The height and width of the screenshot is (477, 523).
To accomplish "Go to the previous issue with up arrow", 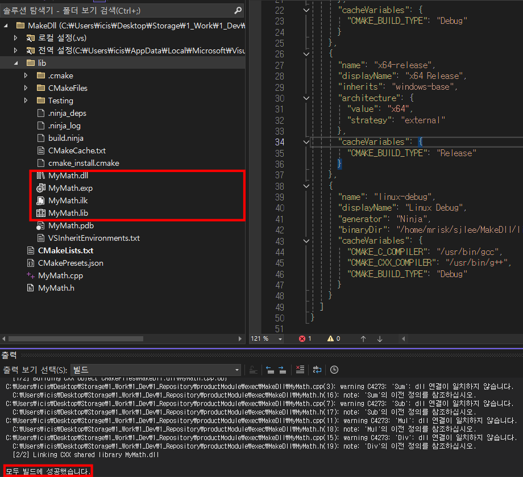I will [363, 339].
